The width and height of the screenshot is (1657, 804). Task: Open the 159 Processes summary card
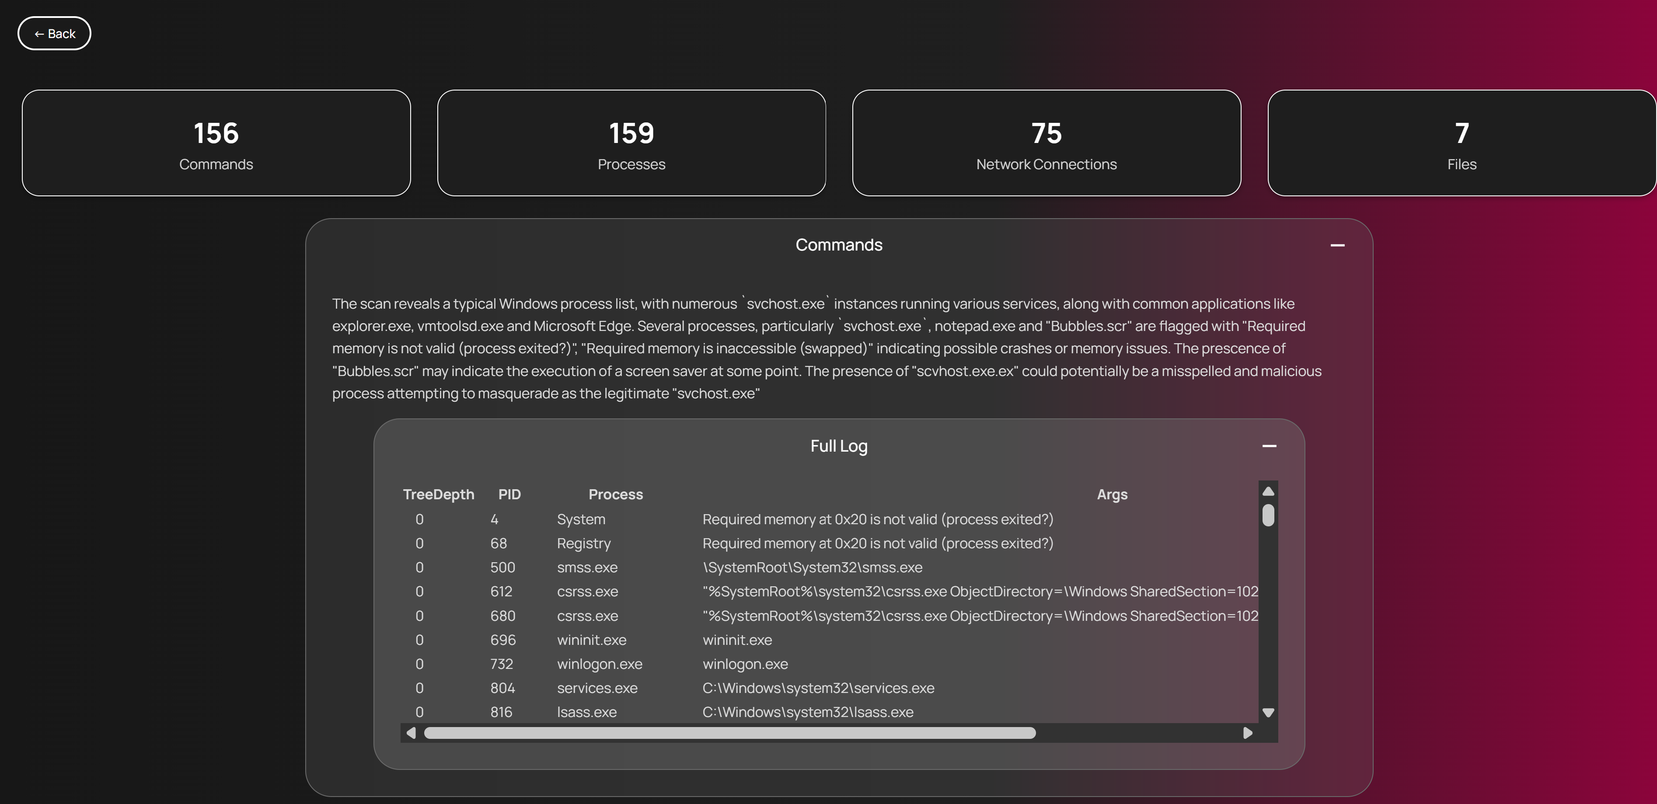coord(631,143)
